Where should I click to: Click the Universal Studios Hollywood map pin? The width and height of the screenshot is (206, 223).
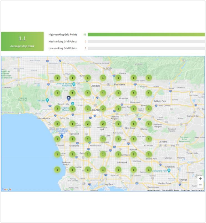click(74, 84)
